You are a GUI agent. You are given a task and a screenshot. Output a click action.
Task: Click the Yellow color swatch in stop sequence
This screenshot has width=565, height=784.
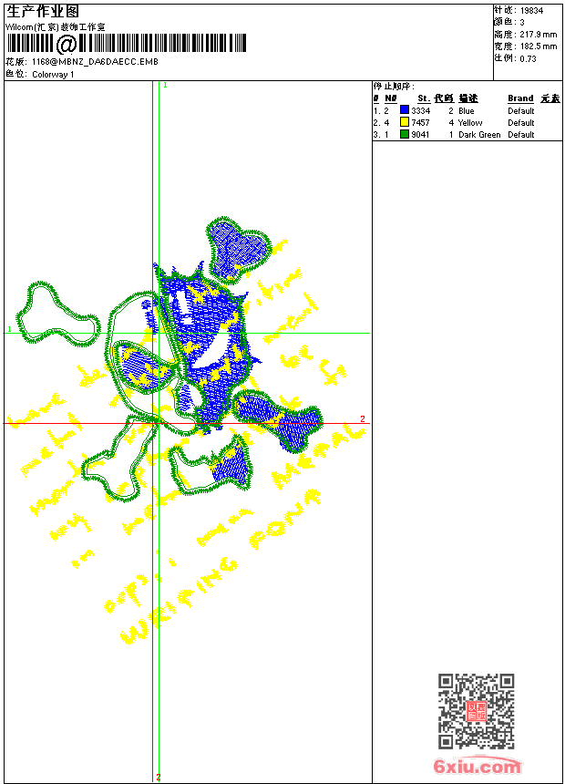tap(405, 122)
